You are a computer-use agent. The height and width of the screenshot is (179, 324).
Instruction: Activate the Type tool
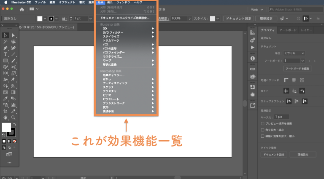tap(5, 54)
